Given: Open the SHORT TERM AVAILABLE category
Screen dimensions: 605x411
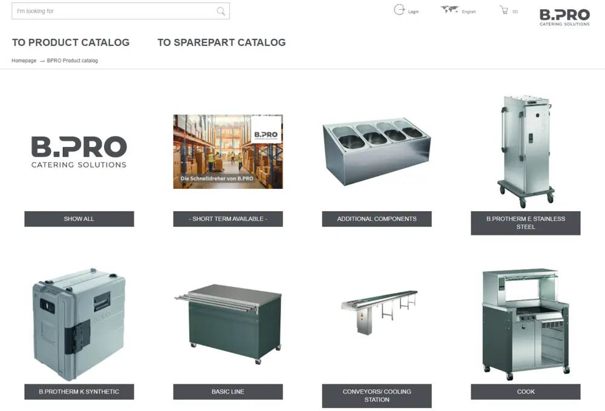Looking at the screenshot, I should 227,219.
